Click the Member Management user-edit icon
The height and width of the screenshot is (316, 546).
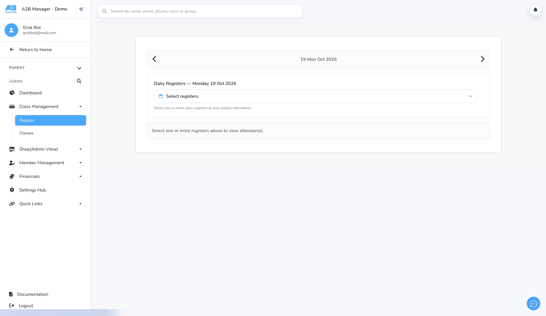point(12,163)
